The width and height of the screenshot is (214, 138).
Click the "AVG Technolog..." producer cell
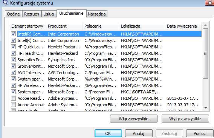click(64, 73)
